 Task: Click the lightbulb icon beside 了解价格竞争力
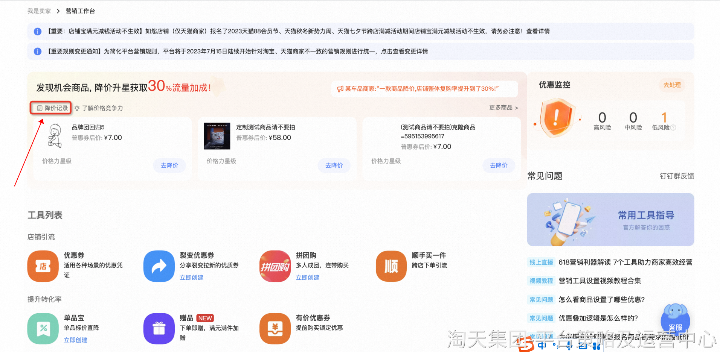[x=77, y=108]
